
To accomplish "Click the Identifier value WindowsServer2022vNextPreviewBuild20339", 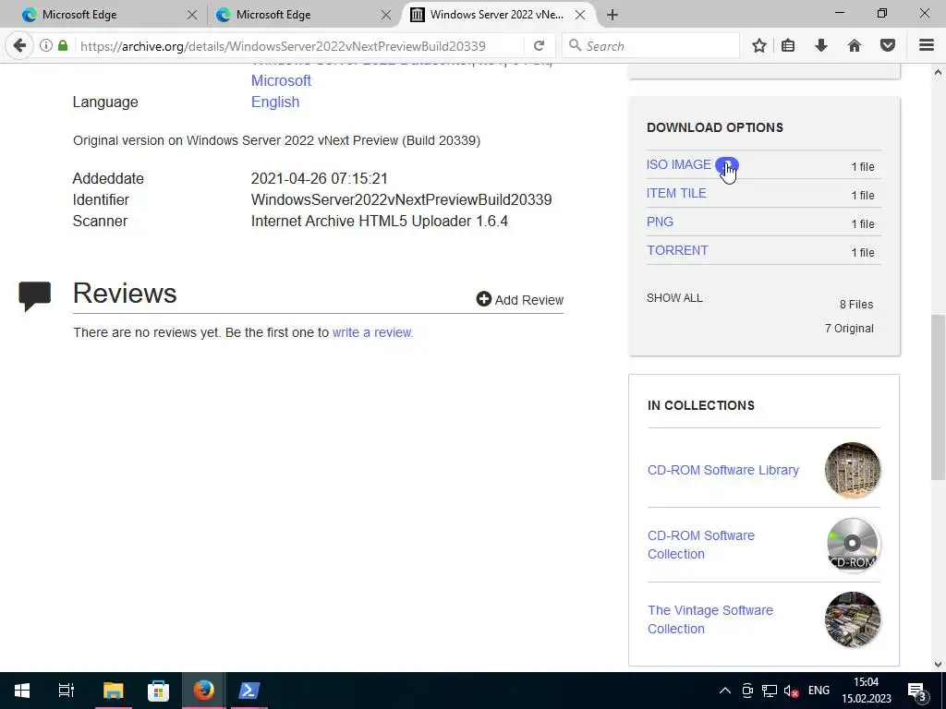I will [x=401, y=199].
